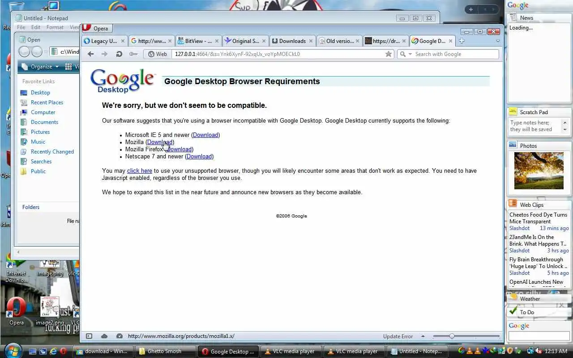Viewport: 573px width, 358px height.
Task: Switch to the Original S... tab
Action: coord(245,41)
